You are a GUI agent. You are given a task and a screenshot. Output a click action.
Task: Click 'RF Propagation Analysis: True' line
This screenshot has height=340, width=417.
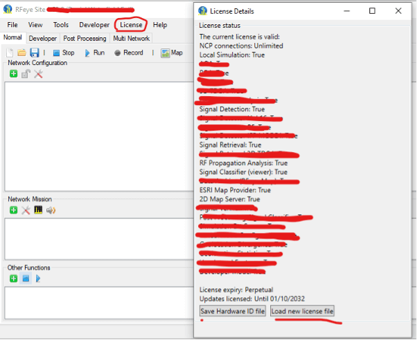click(x=244, y=163)
